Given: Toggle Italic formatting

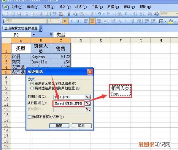Looking at the screenshot, I should [x=71, y=21].
